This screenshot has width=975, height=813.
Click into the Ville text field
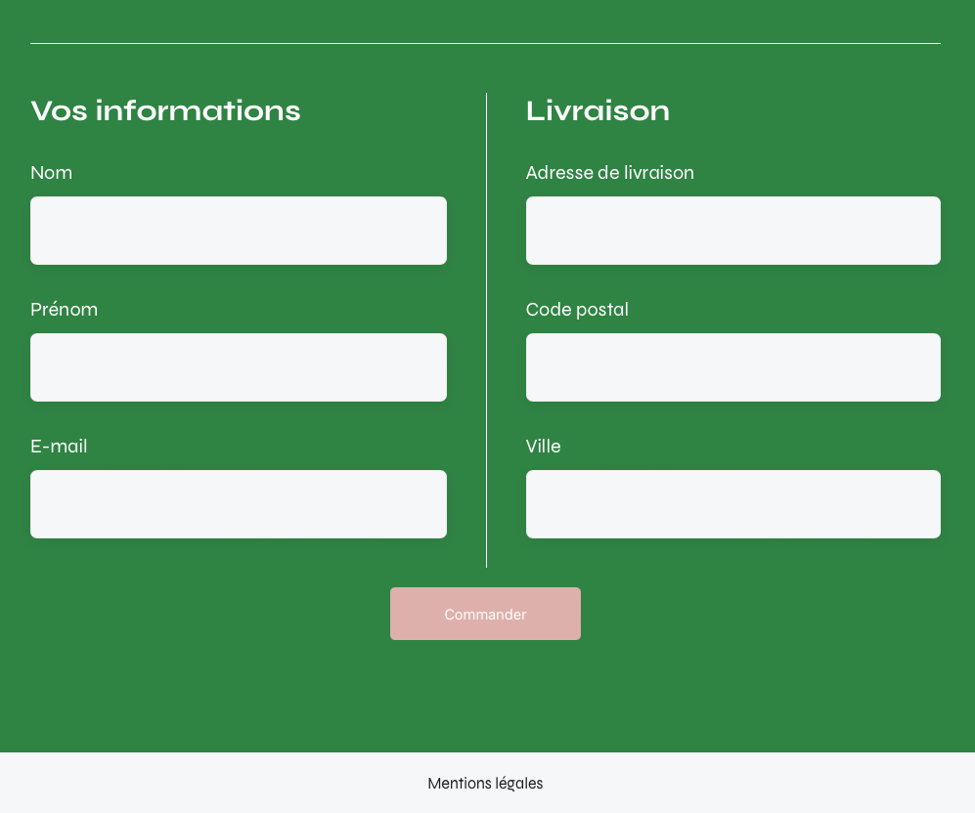coord(732,504)
